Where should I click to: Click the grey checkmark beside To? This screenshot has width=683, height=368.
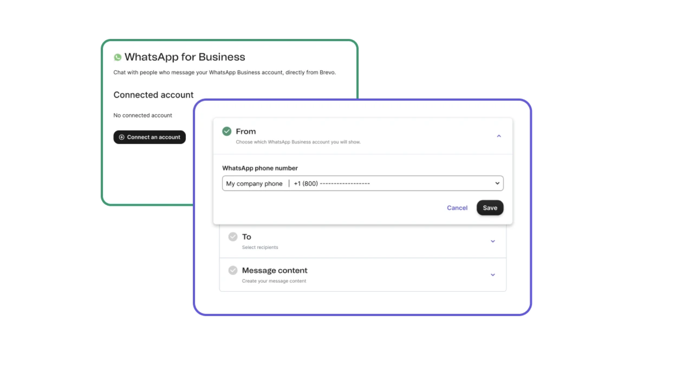(x=233, y=237)
